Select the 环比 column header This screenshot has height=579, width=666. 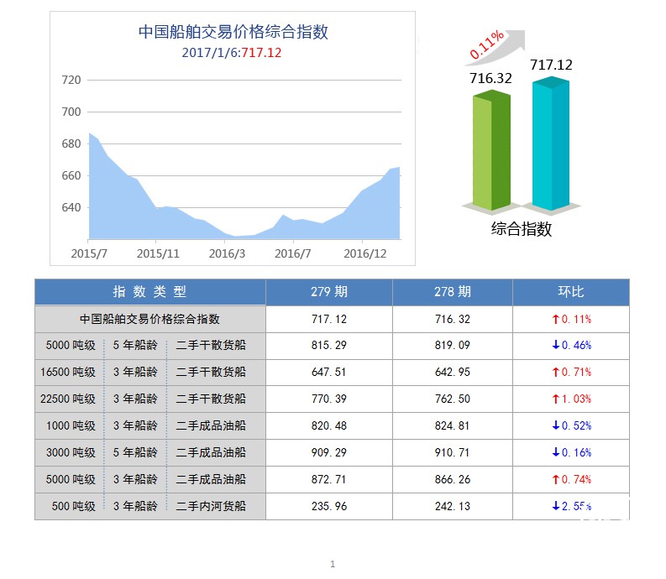pos(571,292)
